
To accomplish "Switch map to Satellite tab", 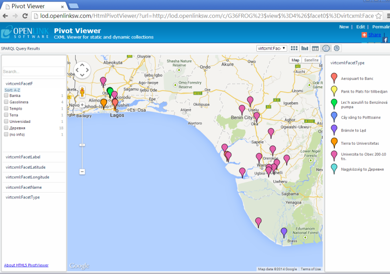I will (x=311, y=60).
